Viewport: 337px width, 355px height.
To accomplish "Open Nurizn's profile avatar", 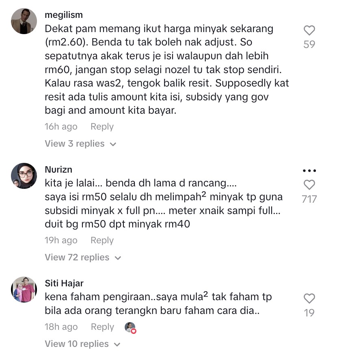I will tap(24, 176).
